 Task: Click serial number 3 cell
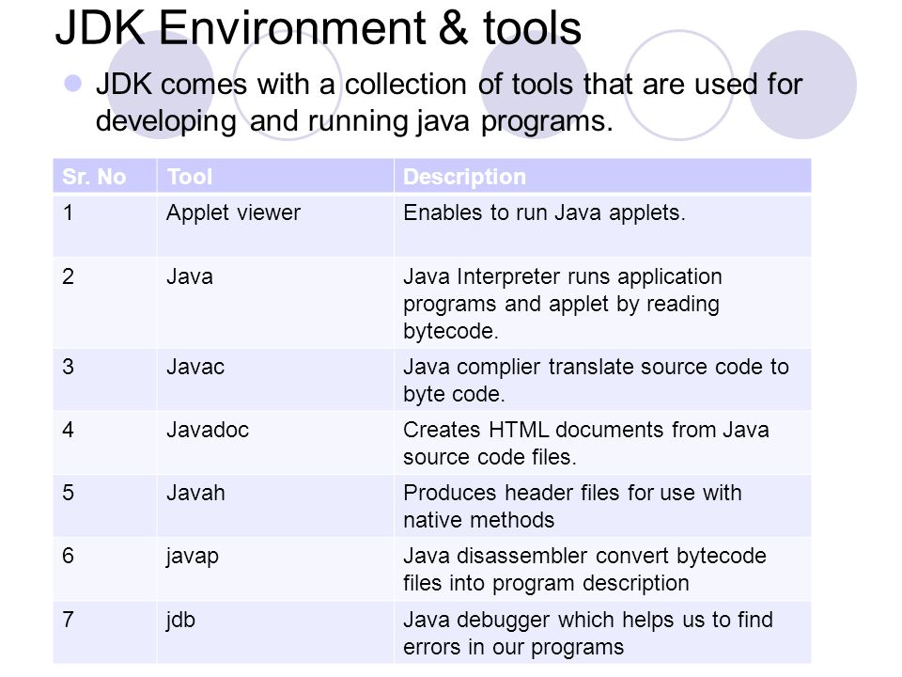pyautogui.click(x=104, y=380)
